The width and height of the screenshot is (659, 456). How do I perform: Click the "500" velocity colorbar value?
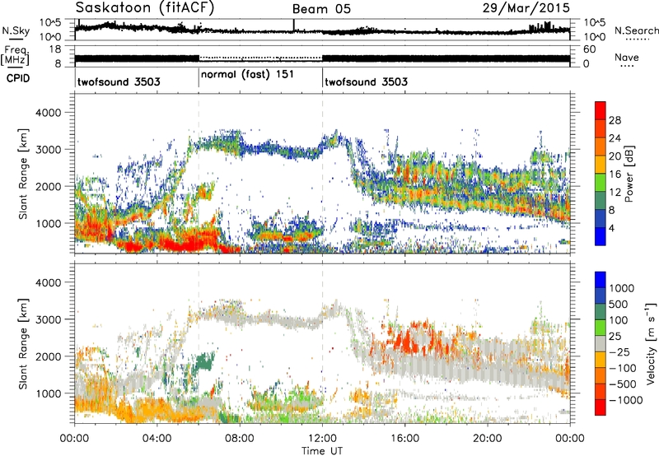[x=618, y=305]
